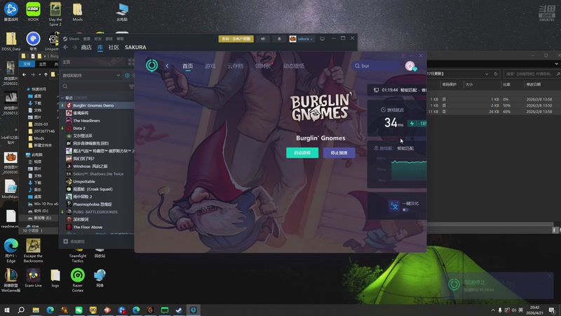Click yellow account alert button in Steam
The width and height of the screenshot is (561, 316).
(x=236, y=39)
